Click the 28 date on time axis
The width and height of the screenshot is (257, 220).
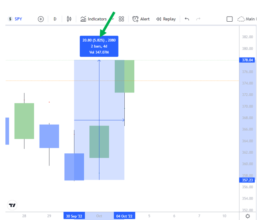click(x=24, y=216)
